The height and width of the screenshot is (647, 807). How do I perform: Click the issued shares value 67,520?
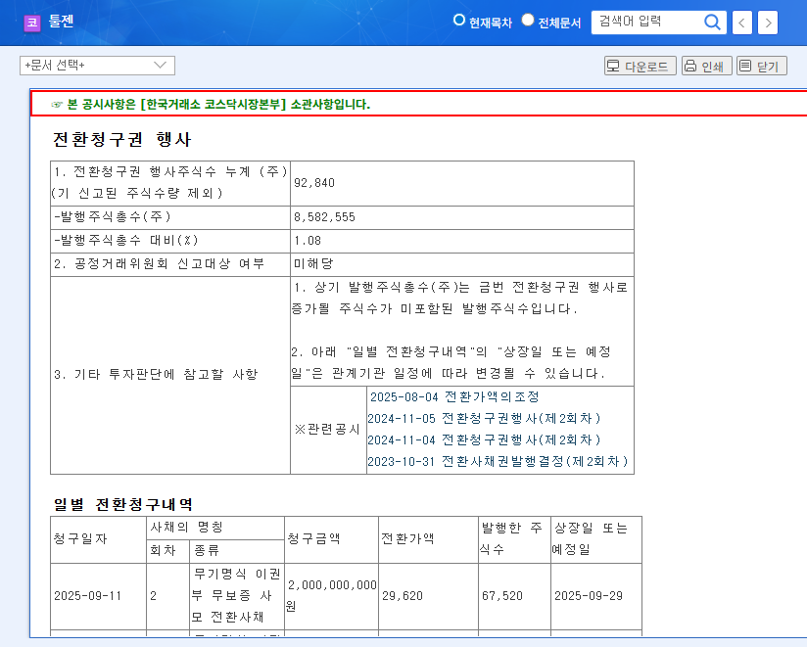click(501, 596)
